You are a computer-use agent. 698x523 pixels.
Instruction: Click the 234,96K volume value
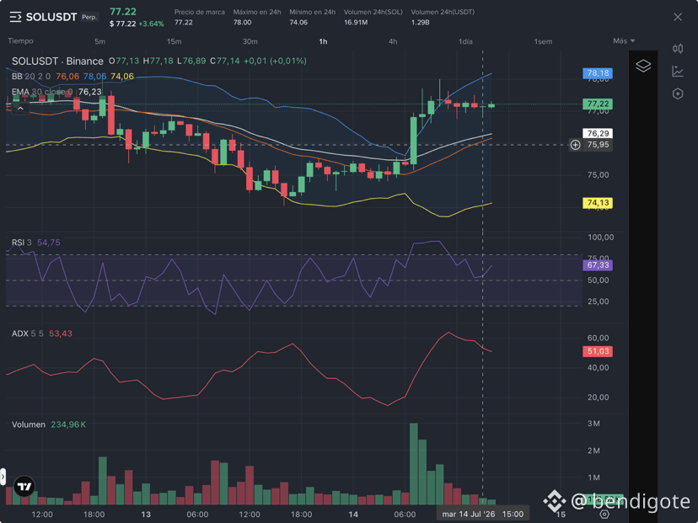click(x=68, y=424)
